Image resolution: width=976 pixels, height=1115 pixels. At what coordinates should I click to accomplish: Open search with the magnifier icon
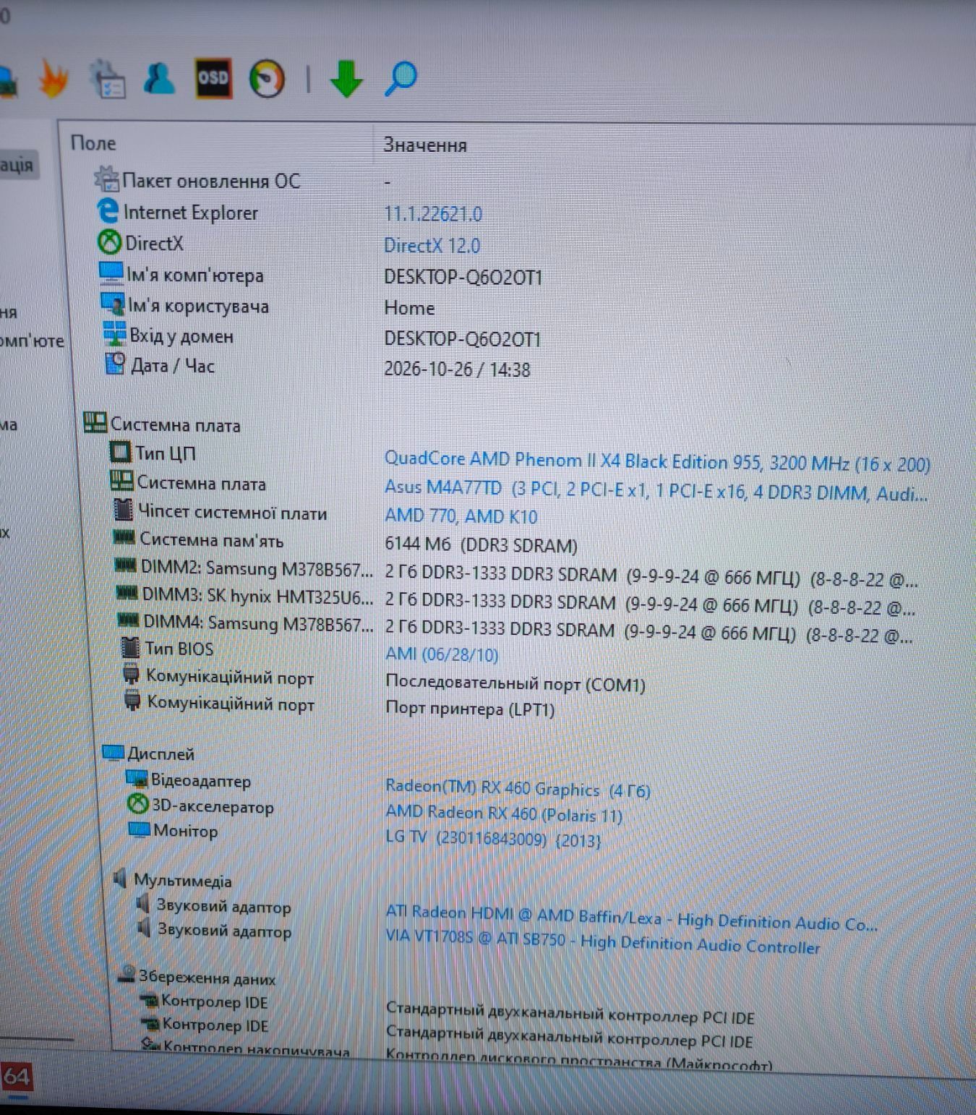(401, 79)
